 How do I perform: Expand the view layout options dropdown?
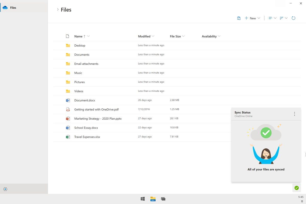coord(272,18)
